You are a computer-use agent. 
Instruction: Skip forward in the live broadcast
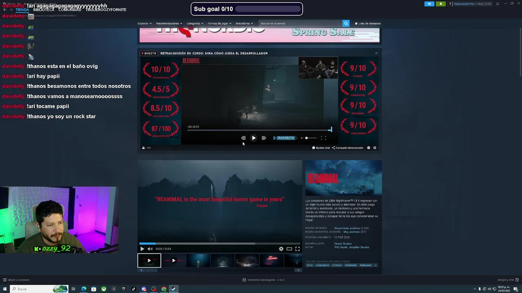tap(264, 138)
